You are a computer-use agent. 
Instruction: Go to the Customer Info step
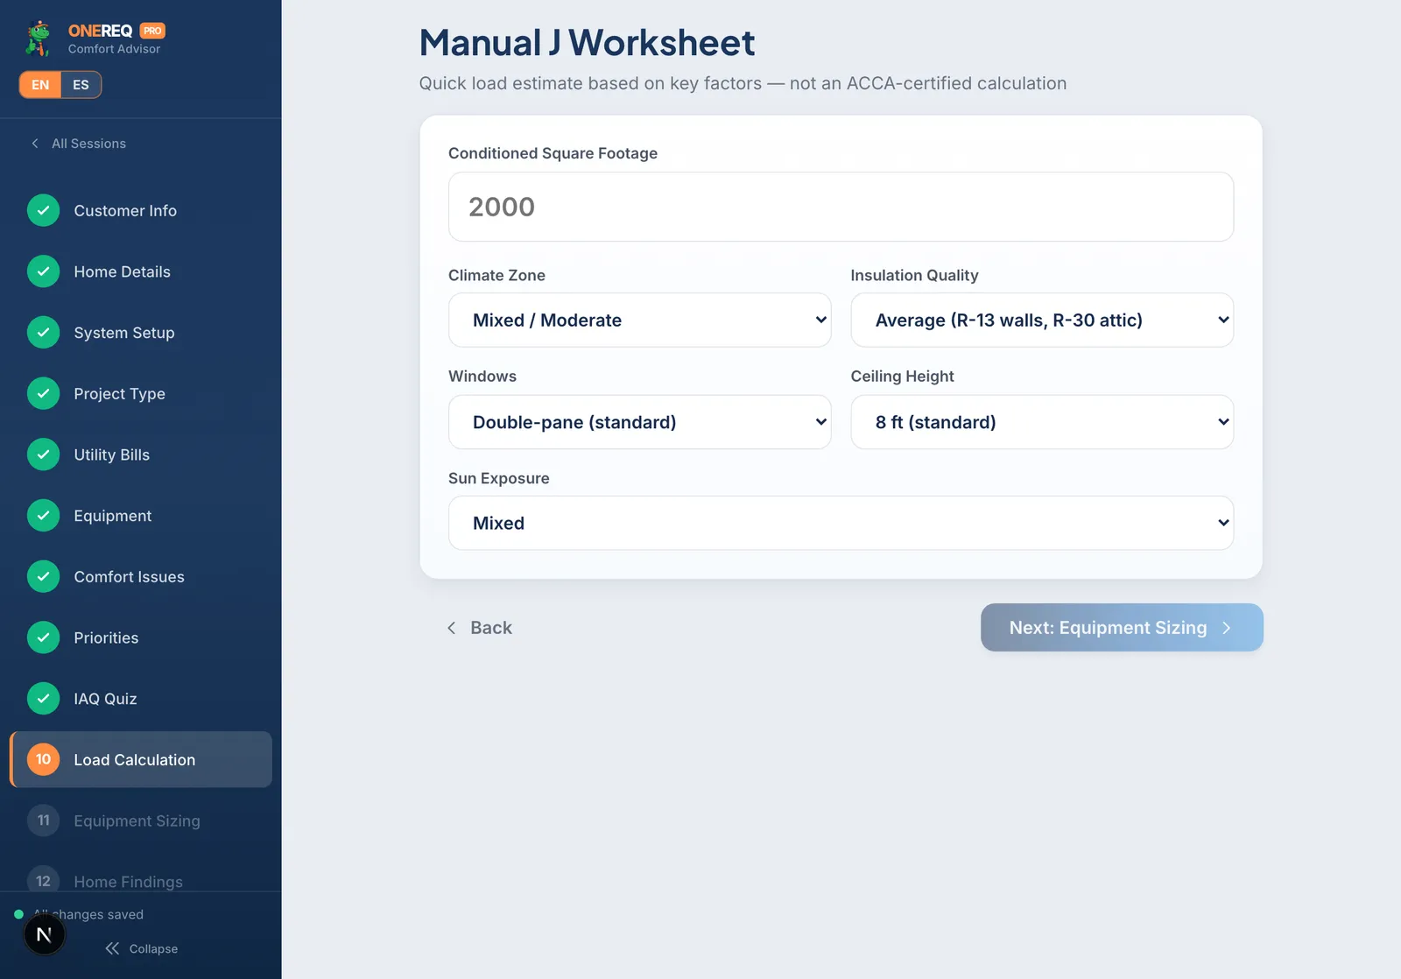click(x=141, y=210)
